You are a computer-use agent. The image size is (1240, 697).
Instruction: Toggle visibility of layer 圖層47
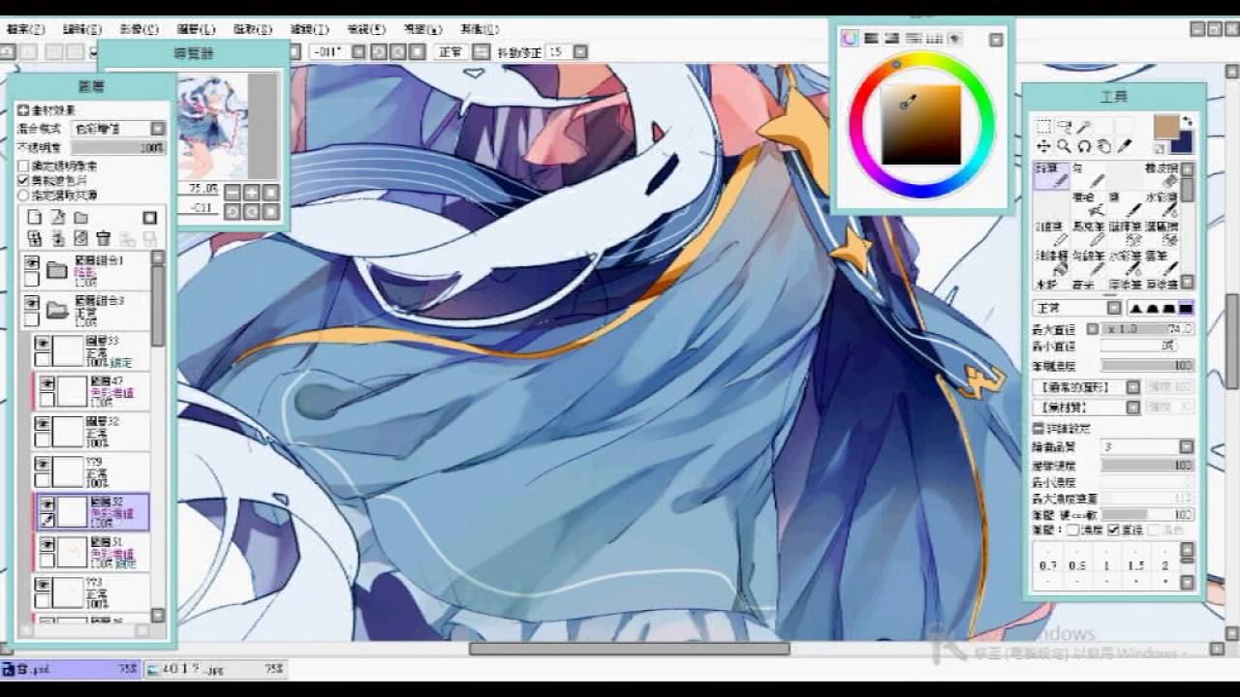coord(46,383)
